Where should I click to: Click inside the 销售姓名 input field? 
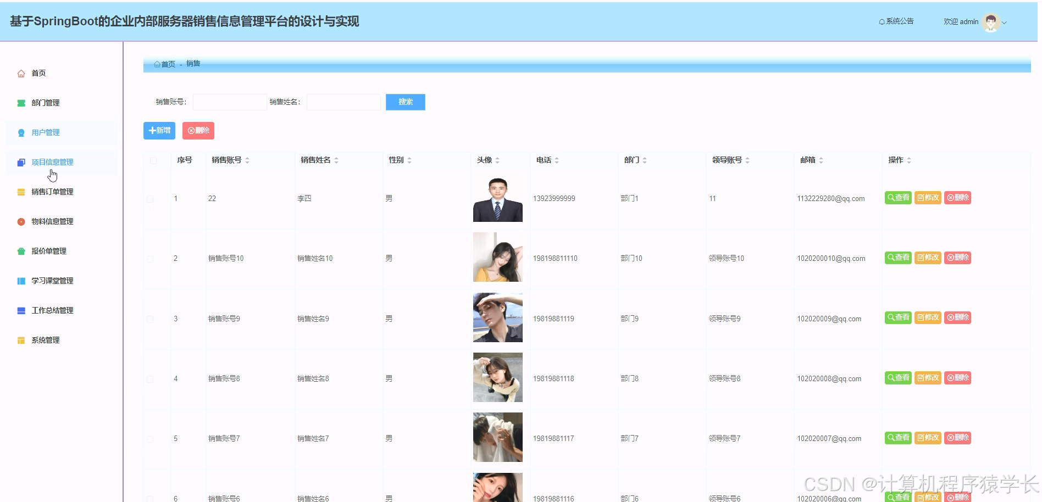pyautogui.click(x=343, y=102)
